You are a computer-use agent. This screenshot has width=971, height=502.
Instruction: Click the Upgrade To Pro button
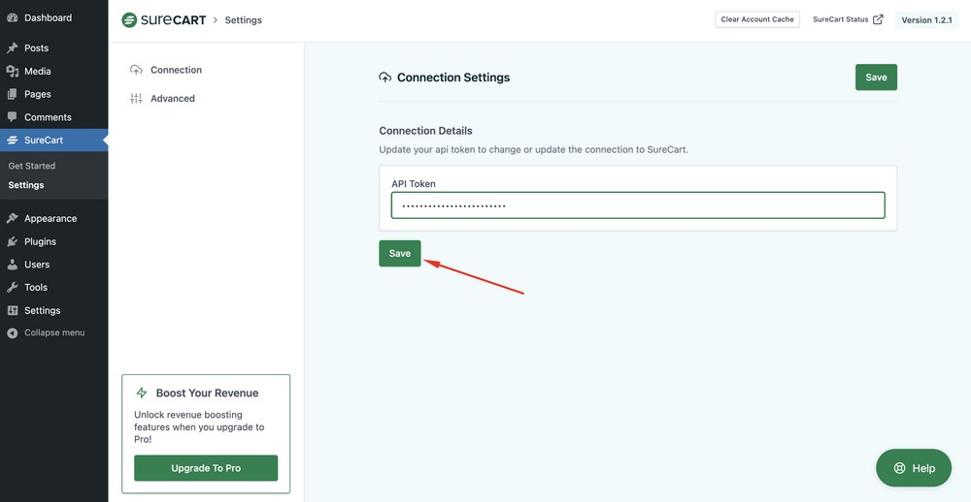206,468
